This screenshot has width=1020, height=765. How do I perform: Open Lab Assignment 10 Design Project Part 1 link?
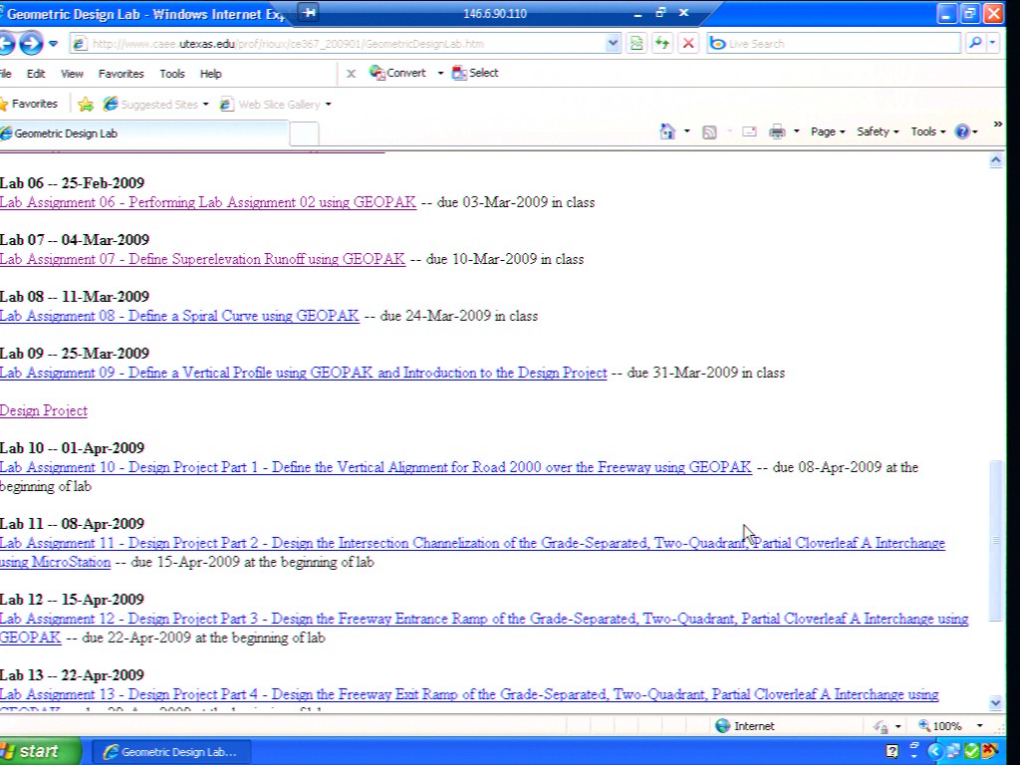pyautogui.click(x=376, y=467)
